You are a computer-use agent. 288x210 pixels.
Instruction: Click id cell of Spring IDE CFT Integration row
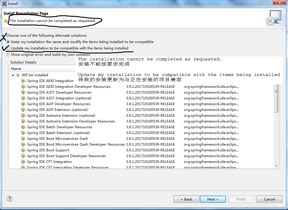211,162
